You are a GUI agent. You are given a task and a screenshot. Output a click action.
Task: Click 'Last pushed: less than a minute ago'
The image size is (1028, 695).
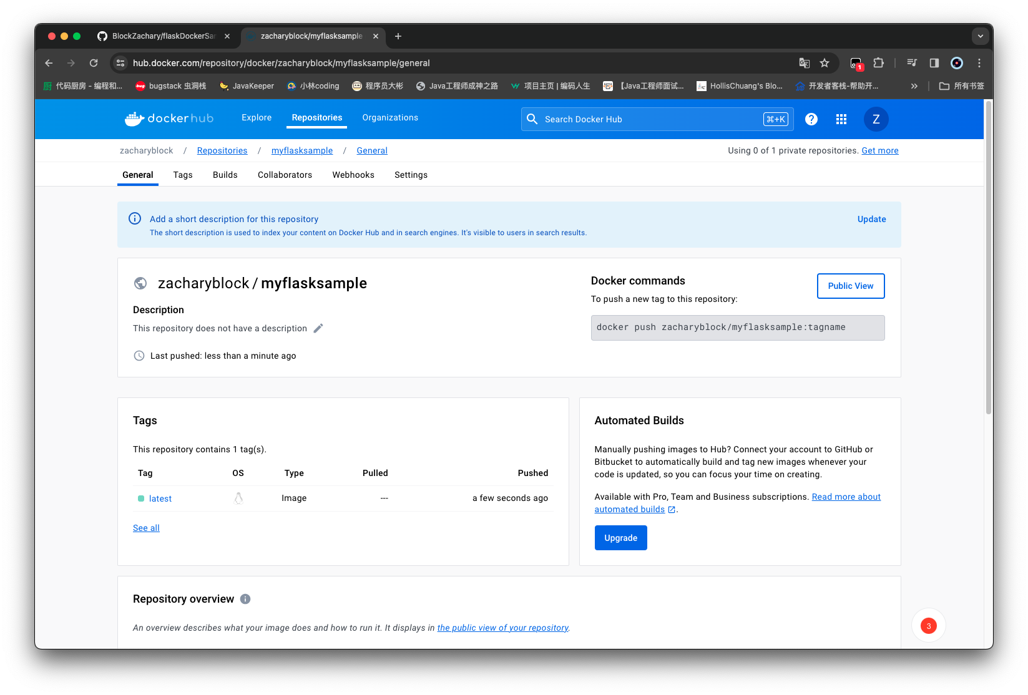(x=223, y=356)
